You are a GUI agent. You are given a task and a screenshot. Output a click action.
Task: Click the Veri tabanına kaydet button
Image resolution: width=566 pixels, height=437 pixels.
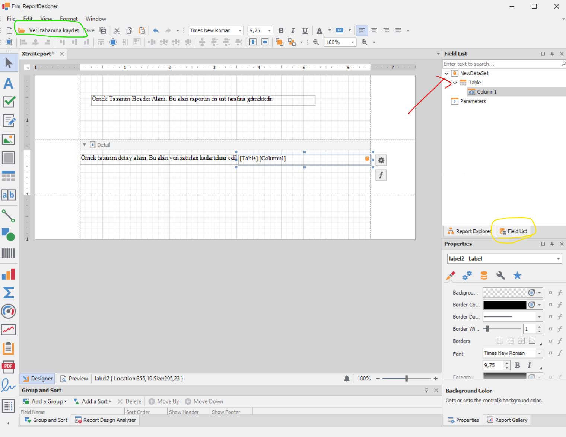(x=49, y=30)
